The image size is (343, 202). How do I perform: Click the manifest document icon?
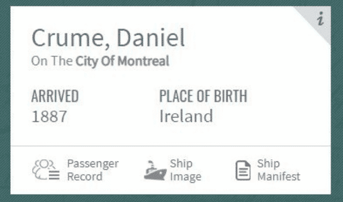click(243, 170)
